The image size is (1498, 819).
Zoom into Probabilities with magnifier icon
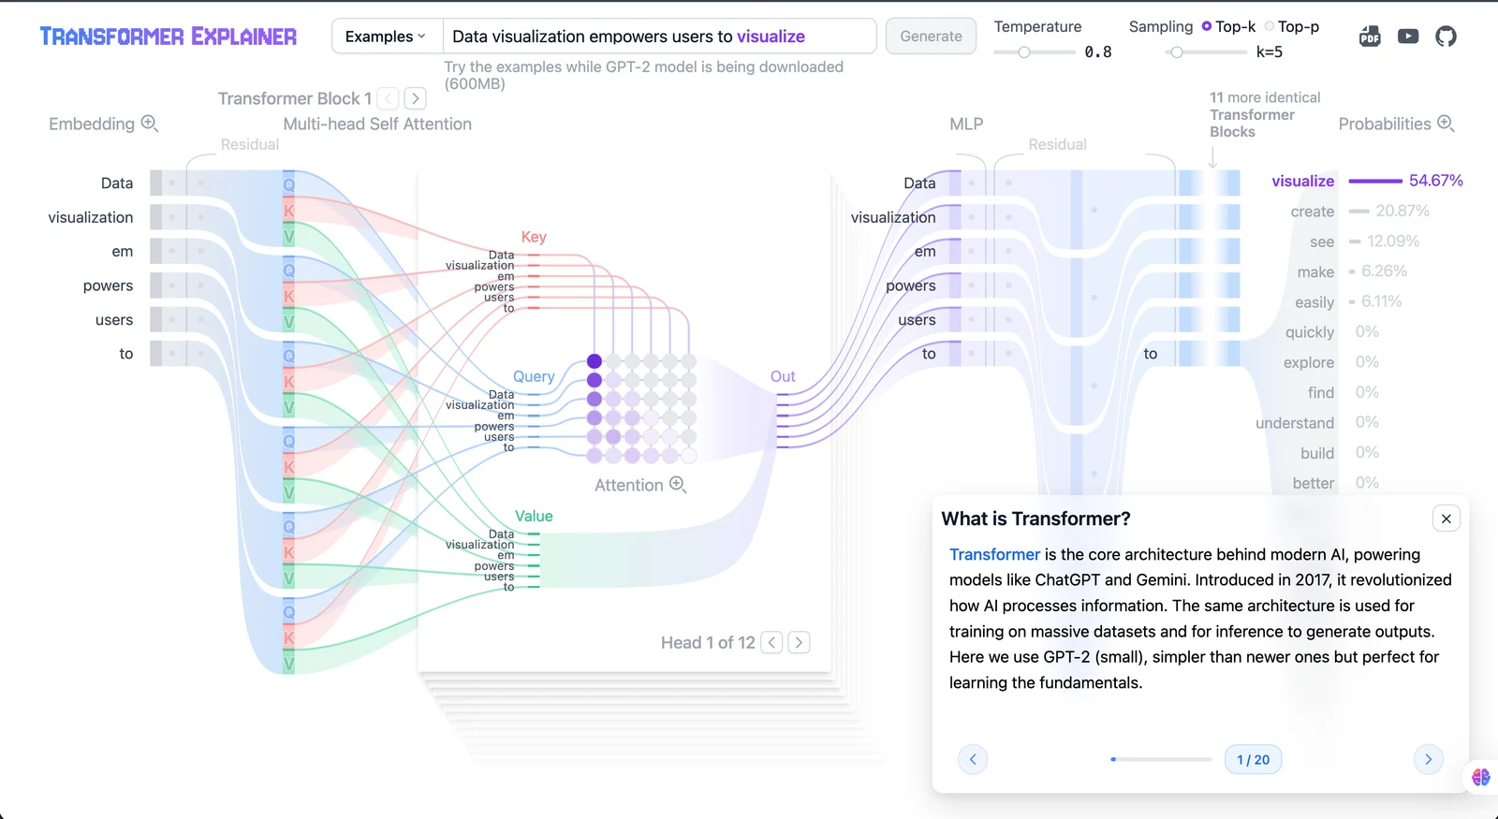(x=1446, y=124)
